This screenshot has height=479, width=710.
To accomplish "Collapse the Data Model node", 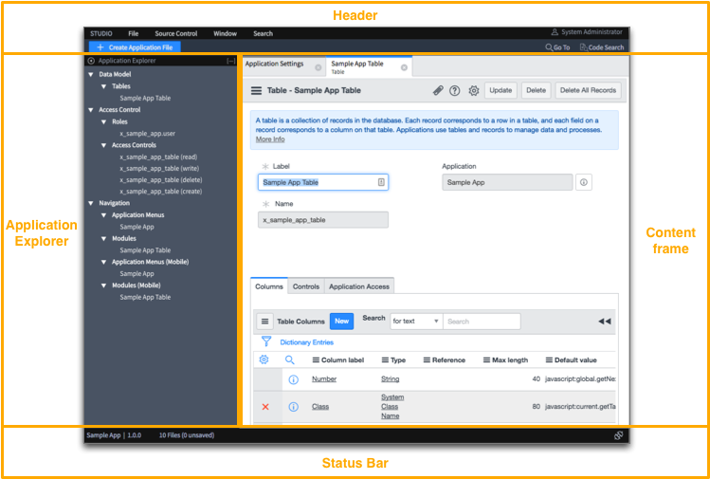I will [91, 74].
